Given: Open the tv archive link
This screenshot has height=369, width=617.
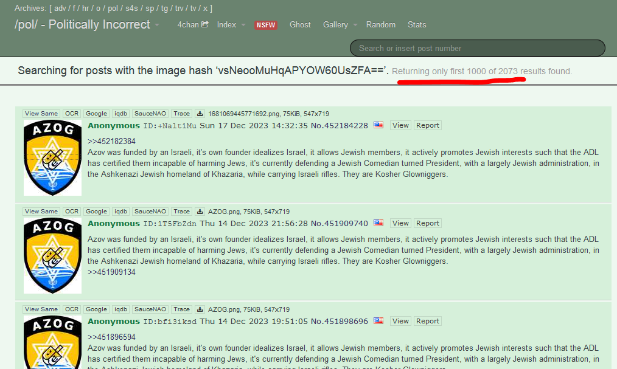Looking at the screenshot, I should click(x=193, y=8).
